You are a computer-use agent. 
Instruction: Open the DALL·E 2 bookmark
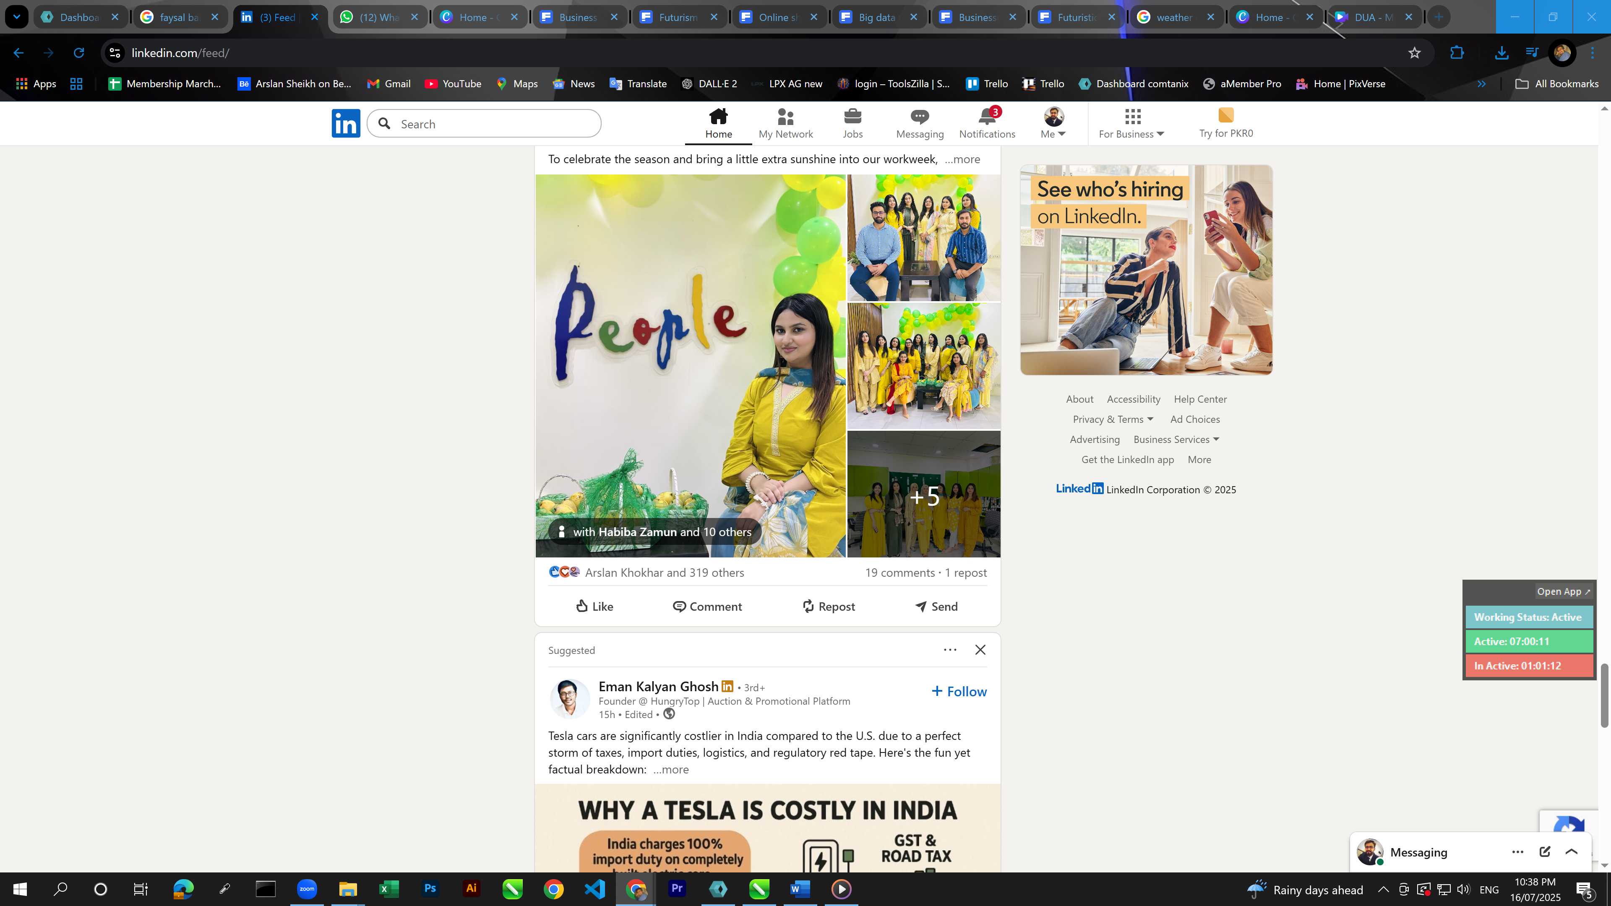point(709,84)
